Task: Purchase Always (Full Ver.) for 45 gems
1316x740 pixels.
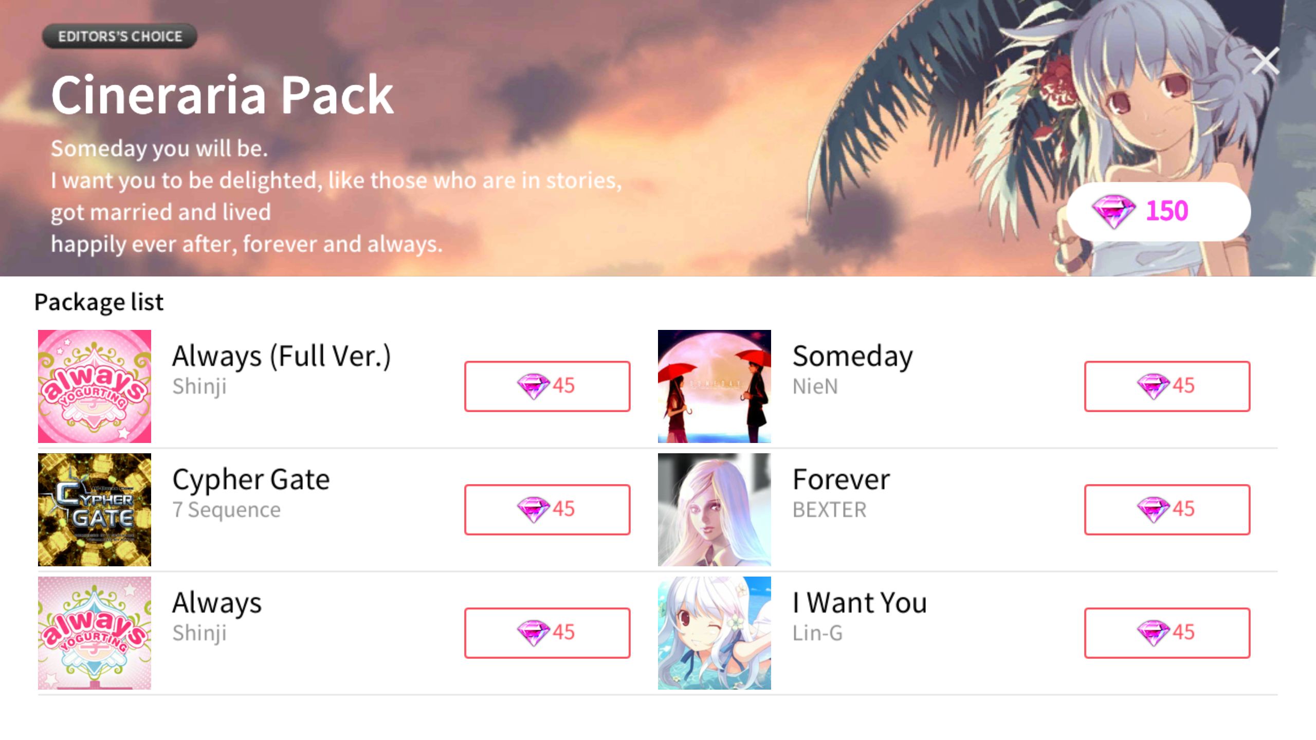Action: 547,386
